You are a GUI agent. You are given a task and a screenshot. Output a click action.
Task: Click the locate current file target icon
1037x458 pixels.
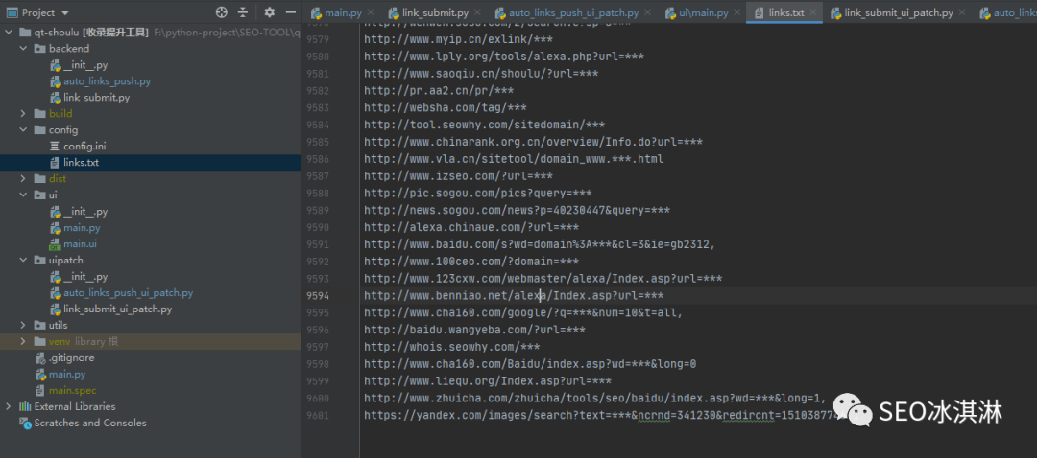(222, 12)
